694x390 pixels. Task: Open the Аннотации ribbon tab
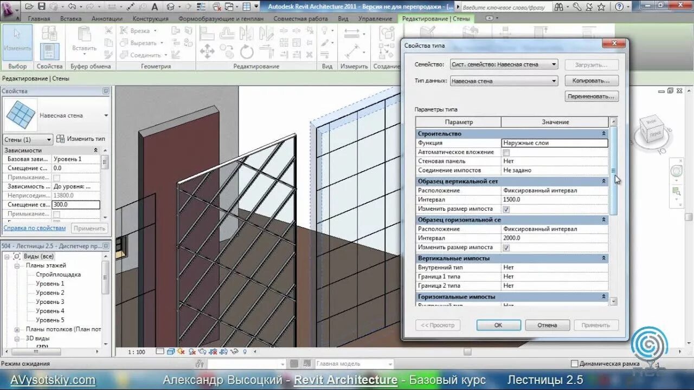(107, 18)
